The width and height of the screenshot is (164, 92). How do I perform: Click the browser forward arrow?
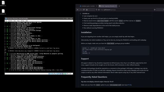tap(81, 10)
